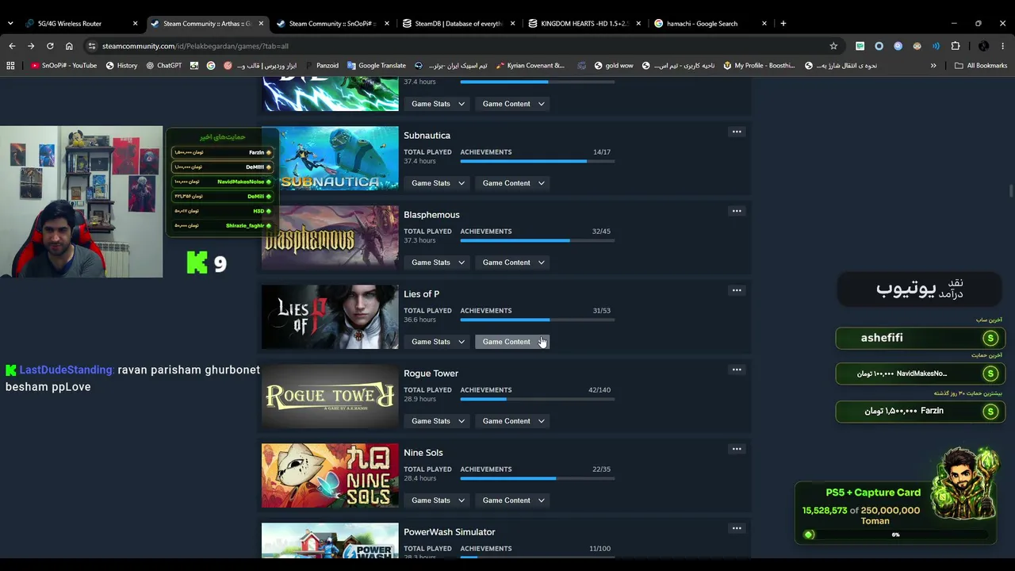The width and height of the screenshot is (1015, 571).
Task: Open the Blasphemous row's three-dot options
Action: pyautogui.click(x=737, y=211)
